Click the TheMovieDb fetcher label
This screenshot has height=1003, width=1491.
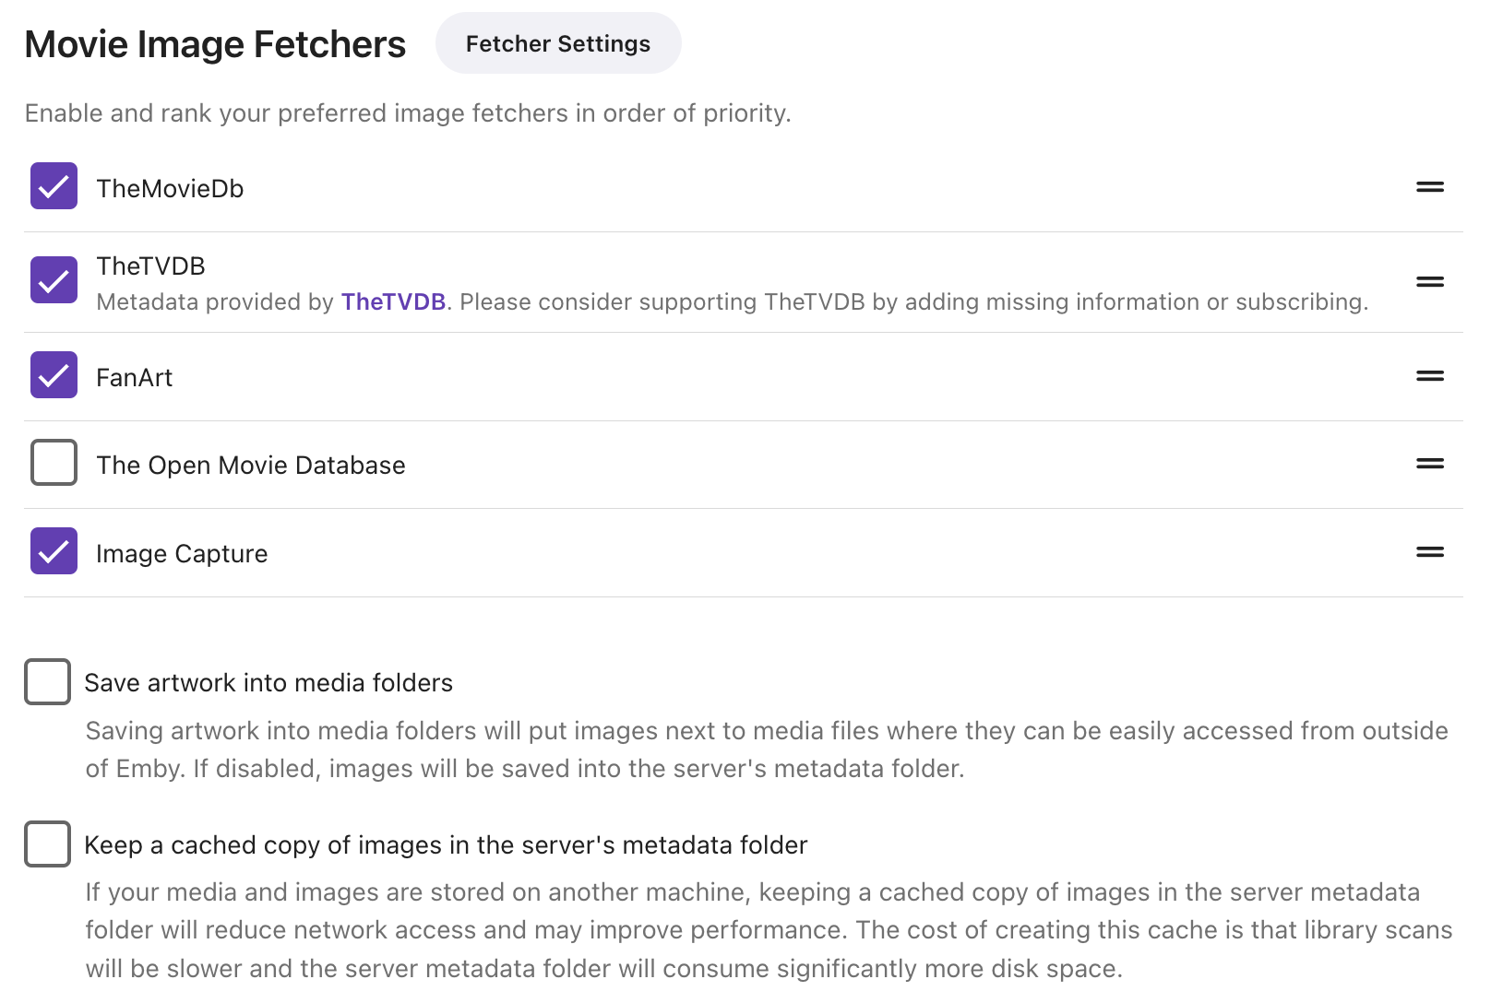170,189
